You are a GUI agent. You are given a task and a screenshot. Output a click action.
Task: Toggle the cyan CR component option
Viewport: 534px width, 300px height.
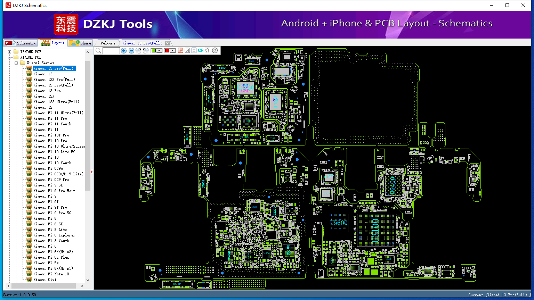(x=201, y=51)
